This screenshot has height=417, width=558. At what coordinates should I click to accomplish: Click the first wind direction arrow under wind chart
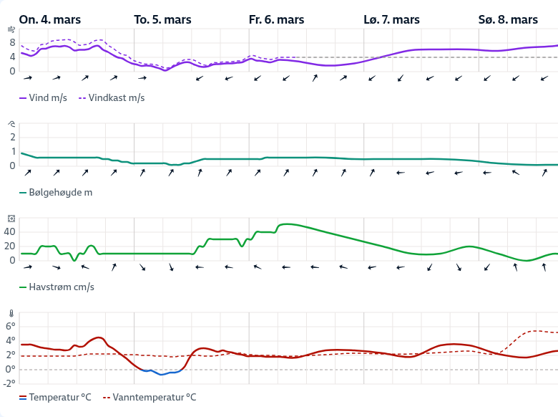[x=28, y=77]
